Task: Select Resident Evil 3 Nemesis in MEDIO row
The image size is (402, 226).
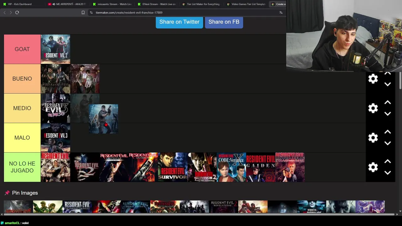Action: click(x=55, y=108)
